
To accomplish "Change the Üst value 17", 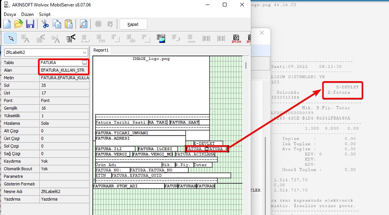I will (x=65, y=93).
